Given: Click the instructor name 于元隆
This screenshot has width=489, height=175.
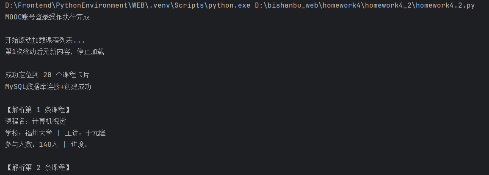Looking at the screenshot, I should pos(95,133).
